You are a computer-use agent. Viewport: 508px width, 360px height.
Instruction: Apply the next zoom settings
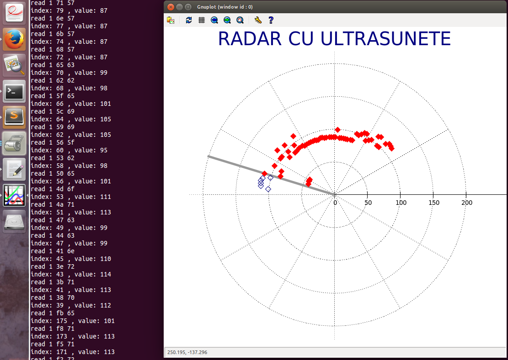(227, 20)
